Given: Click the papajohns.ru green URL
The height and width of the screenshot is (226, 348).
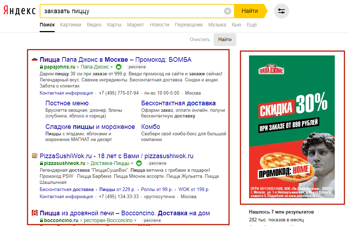Looking at the screenshot, I should click(x=59, y=67).
